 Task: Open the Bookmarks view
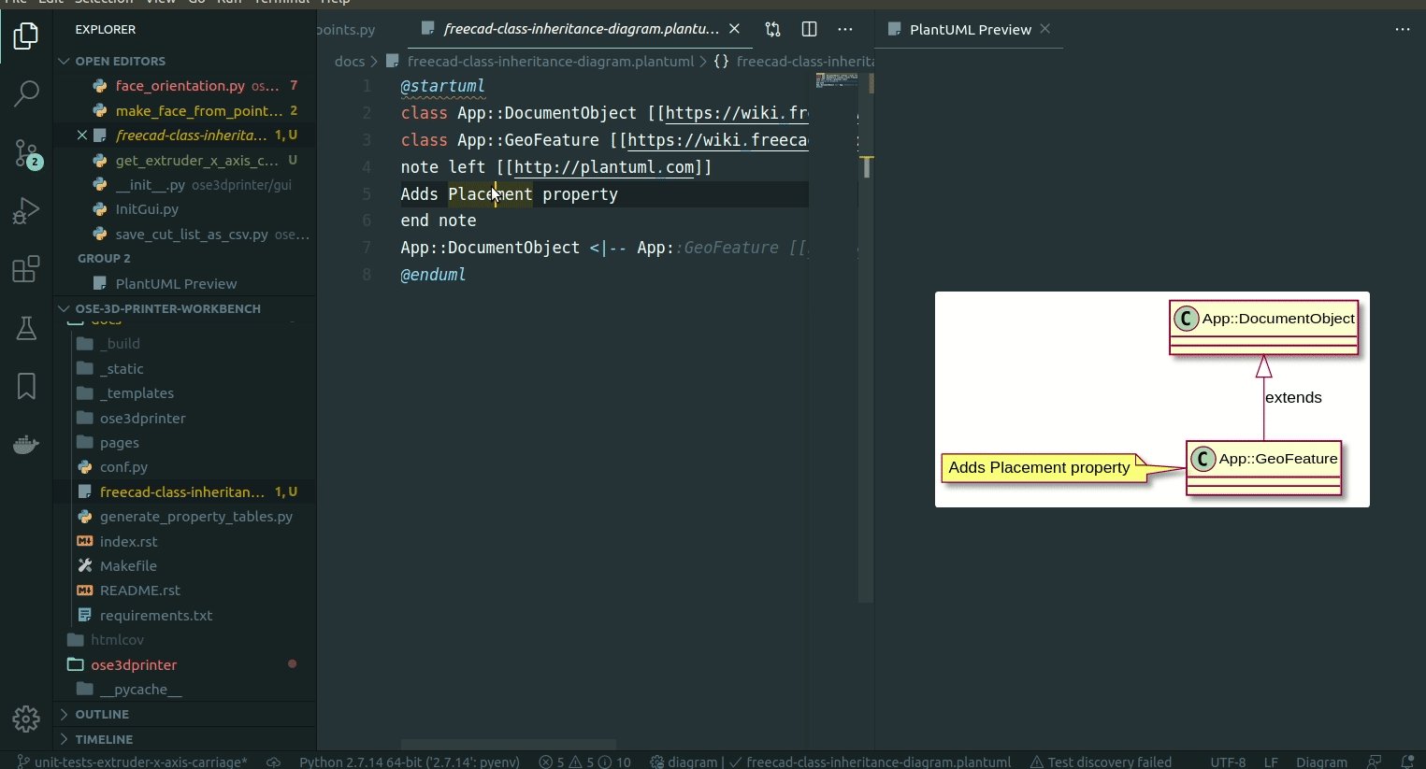26,386
